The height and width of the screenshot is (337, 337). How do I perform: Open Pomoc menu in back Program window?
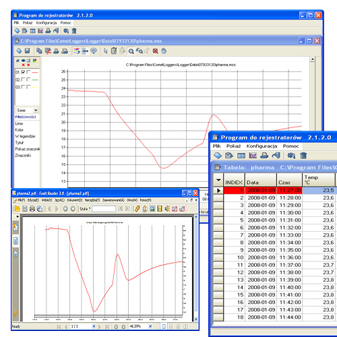click(65, 23)
